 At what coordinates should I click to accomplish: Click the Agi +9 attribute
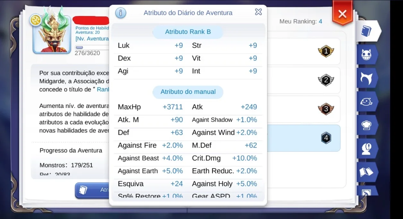coord(150,71)
